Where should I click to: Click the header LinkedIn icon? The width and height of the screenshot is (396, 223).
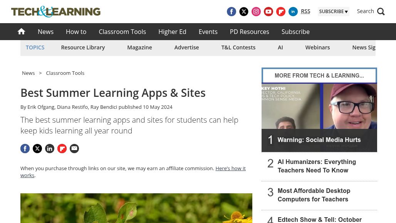(x=293, y=12)
